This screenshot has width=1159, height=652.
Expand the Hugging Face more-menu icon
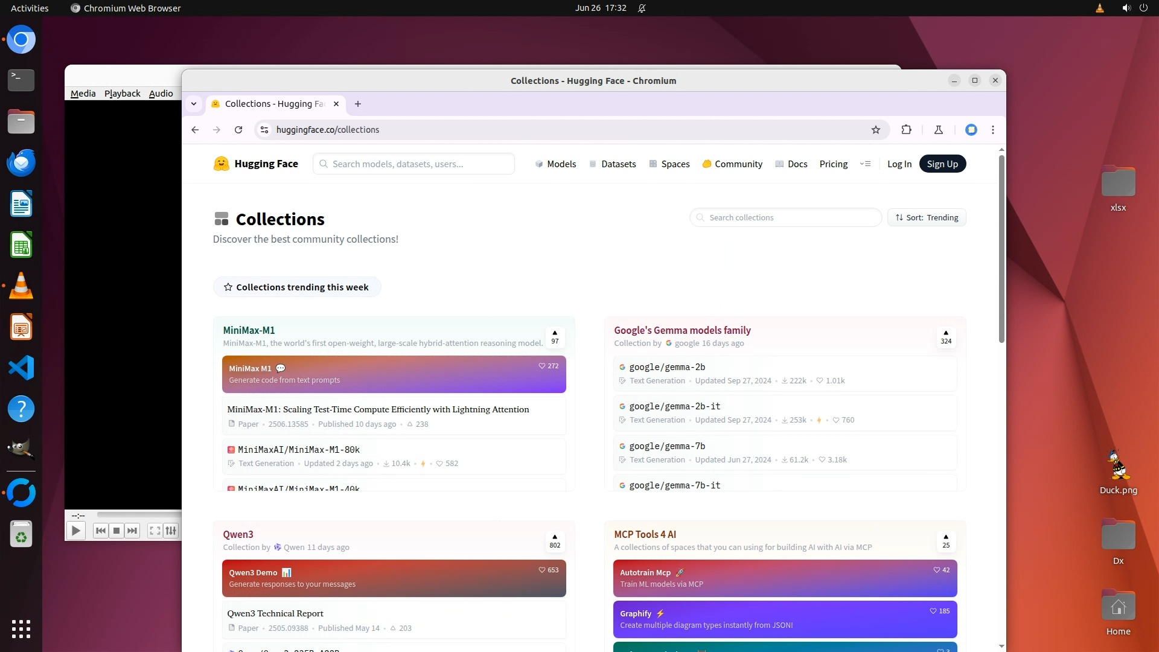point(865,164)
